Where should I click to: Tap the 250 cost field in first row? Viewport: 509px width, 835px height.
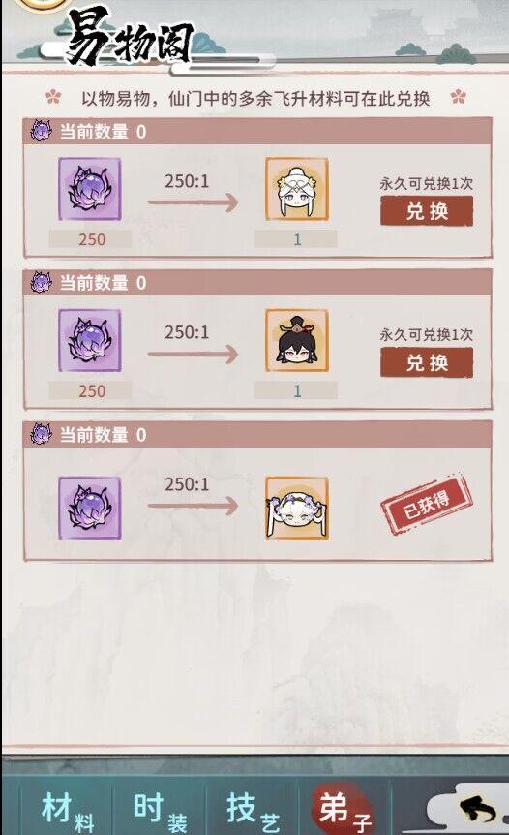tap(90, 239)
